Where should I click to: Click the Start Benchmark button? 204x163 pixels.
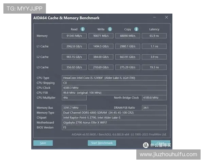pyautogui.click(x=102, y=143)
